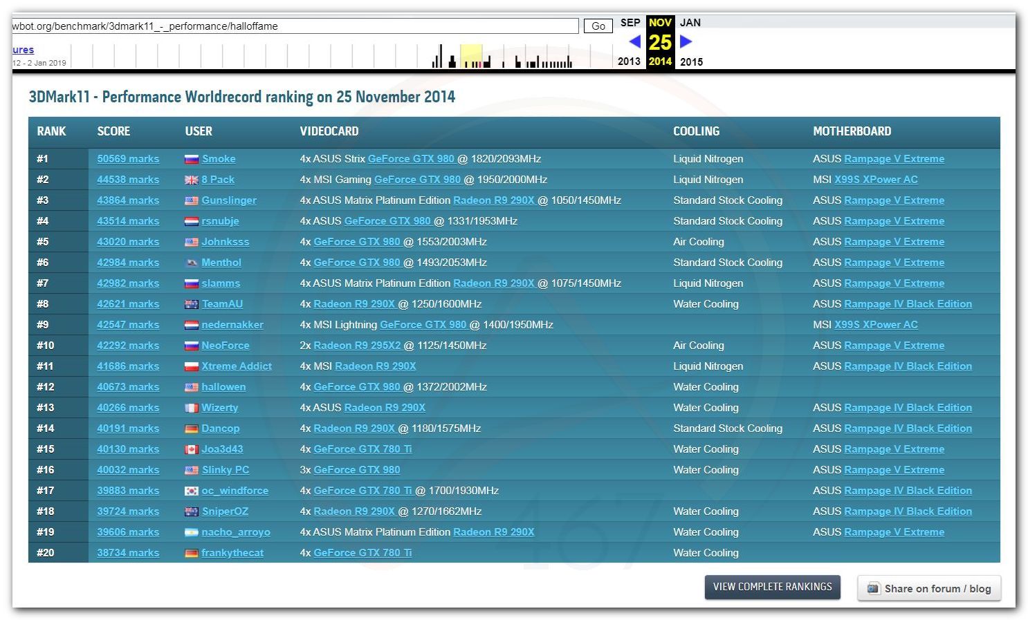Viewport: 1028px width, 620px height.
Task: Click the previous capture blue arrow
Action: 634,41
